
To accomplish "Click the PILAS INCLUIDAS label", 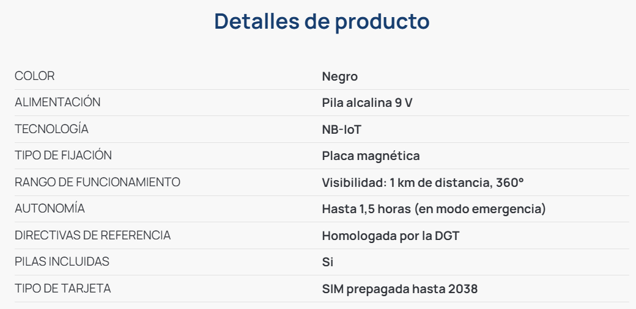I will coord(62,261).
